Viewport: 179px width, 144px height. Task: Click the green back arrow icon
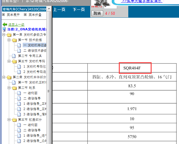pyautogui.click(x=5, y=24)
